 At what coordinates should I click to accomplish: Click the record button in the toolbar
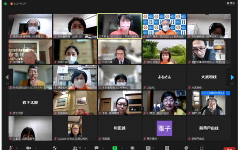click(x=132, y=148)
